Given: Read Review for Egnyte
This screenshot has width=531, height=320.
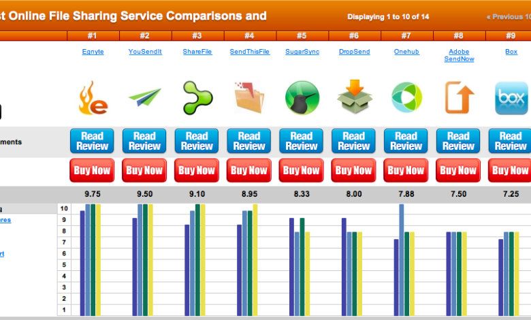Looking at the screenshot, I should point(93,141).
